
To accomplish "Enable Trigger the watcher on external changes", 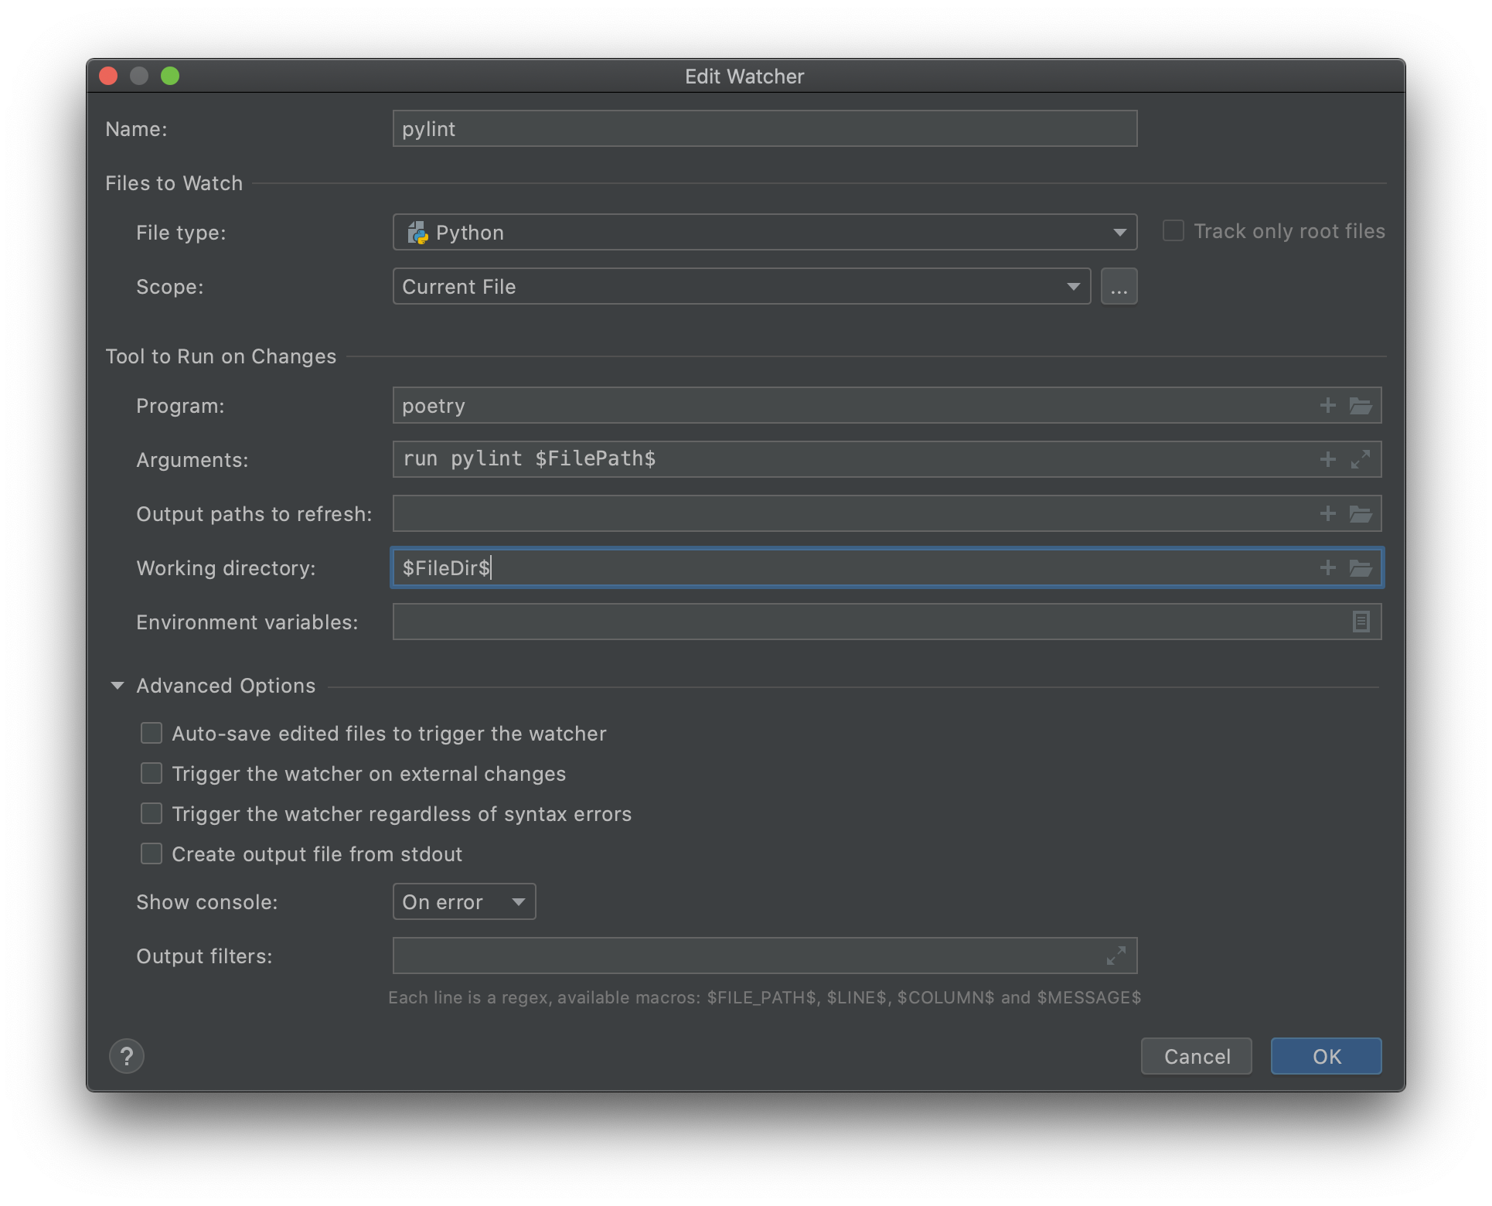I will [x=152, y=773].
